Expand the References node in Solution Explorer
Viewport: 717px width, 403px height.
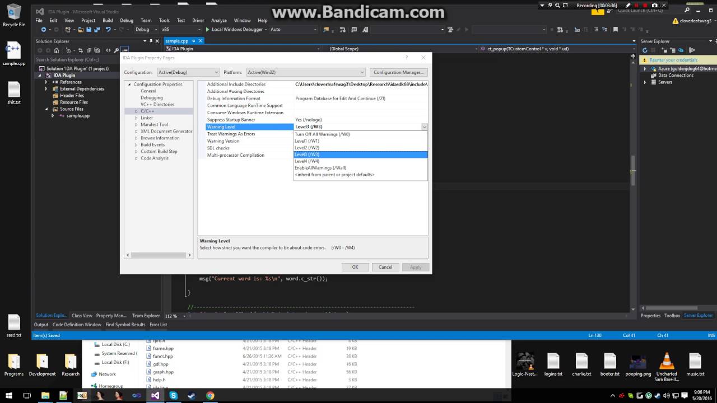(x=46, y=82)
